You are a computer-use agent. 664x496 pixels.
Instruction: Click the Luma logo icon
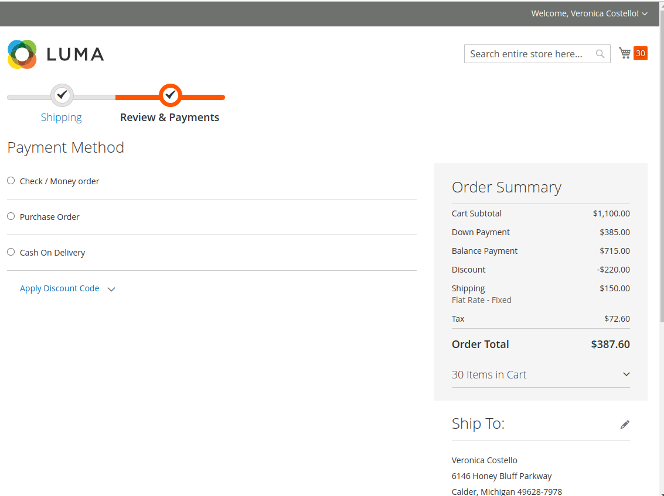tap(22, 54)
